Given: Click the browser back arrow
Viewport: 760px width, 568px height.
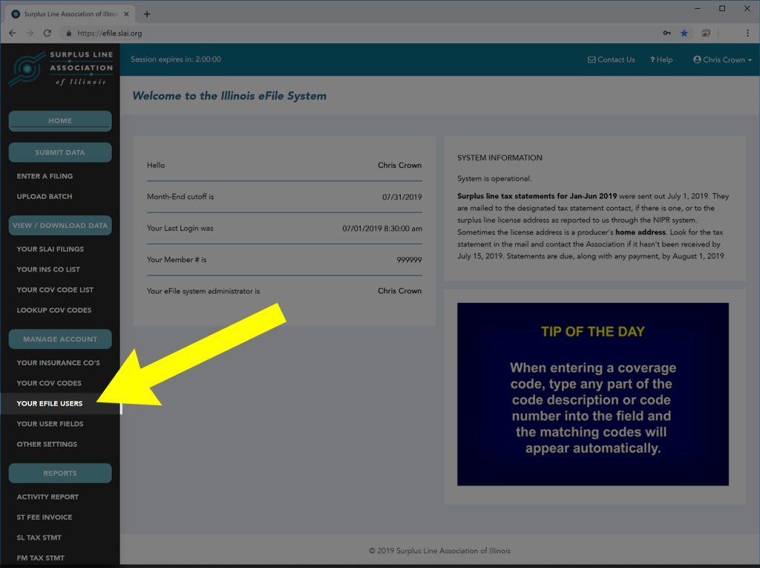Looking at the screenshot, I should pyautogui.click(x=13, y=33).
